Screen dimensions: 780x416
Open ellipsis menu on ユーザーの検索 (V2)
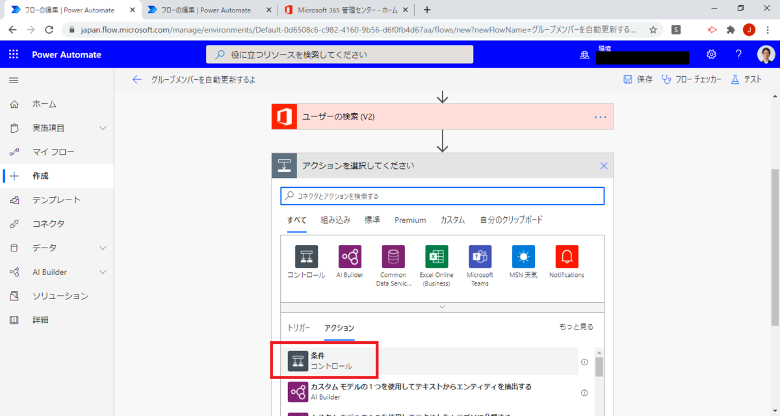point(600,117)
